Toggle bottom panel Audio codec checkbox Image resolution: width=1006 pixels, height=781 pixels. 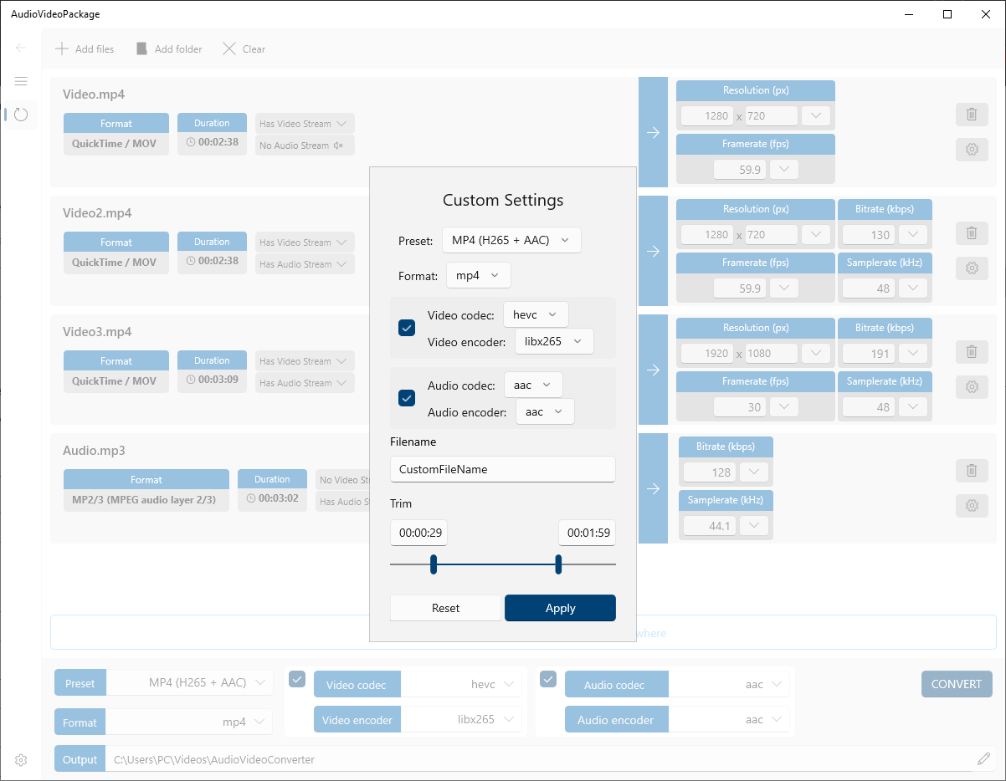(x=548, y=679)
